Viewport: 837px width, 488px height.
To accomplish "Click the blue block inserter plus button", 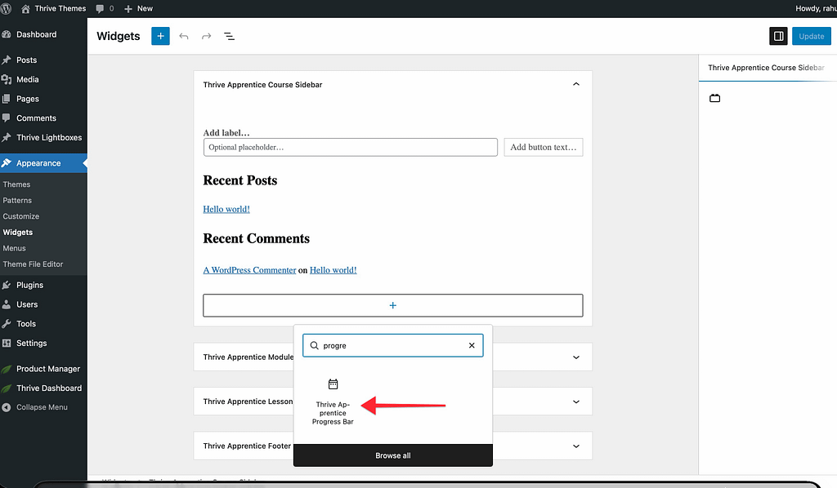I will [160, 36].
